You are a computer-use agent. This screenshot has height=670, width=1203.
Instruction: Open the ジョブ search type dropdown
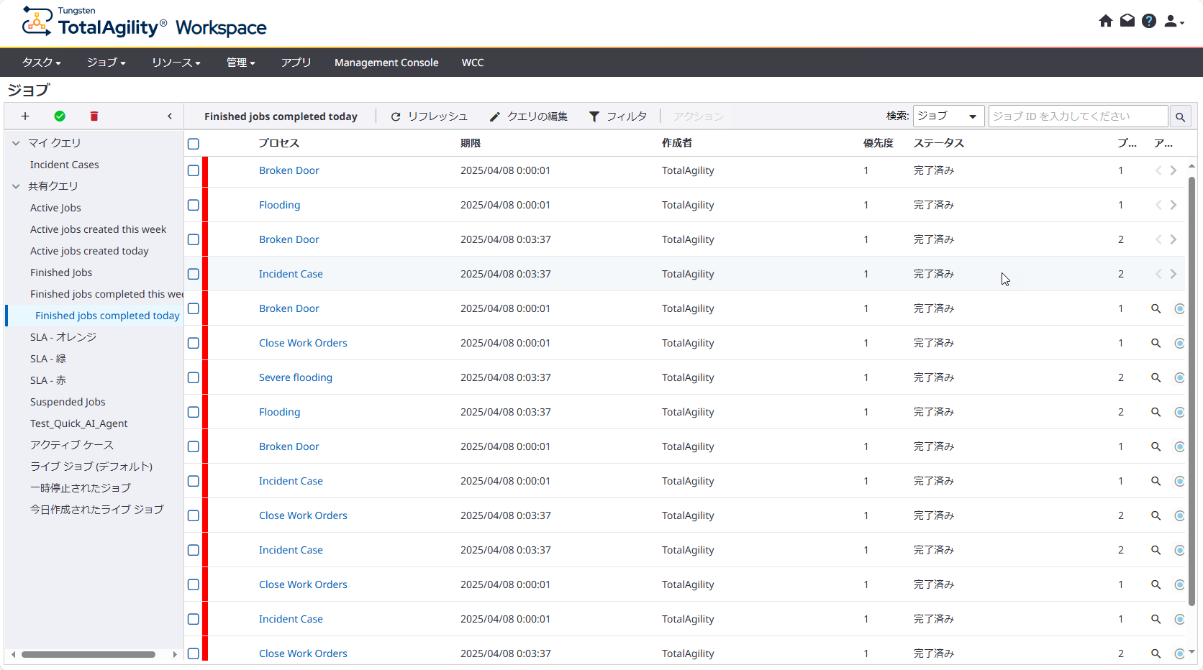(948, 116)
